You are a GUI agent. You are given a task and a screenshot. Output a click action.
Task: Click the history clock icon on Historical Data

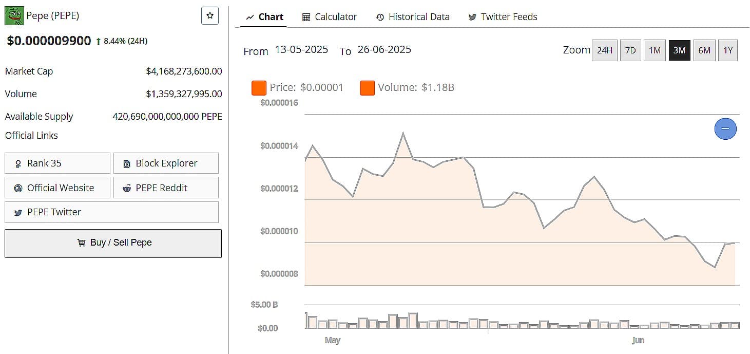tap(380, 17)
